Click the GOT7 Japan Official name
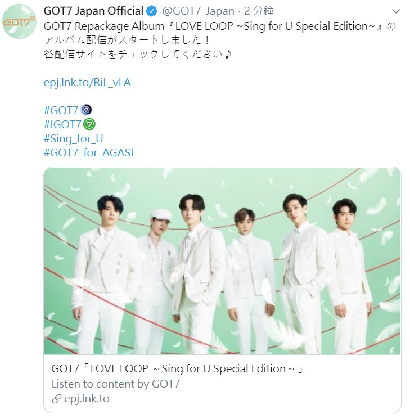This screenshot has height=418, width=410. (93, 11)
